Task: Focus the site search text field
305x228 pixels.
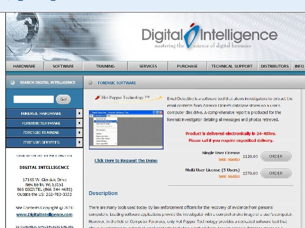Action: (33, 99)
